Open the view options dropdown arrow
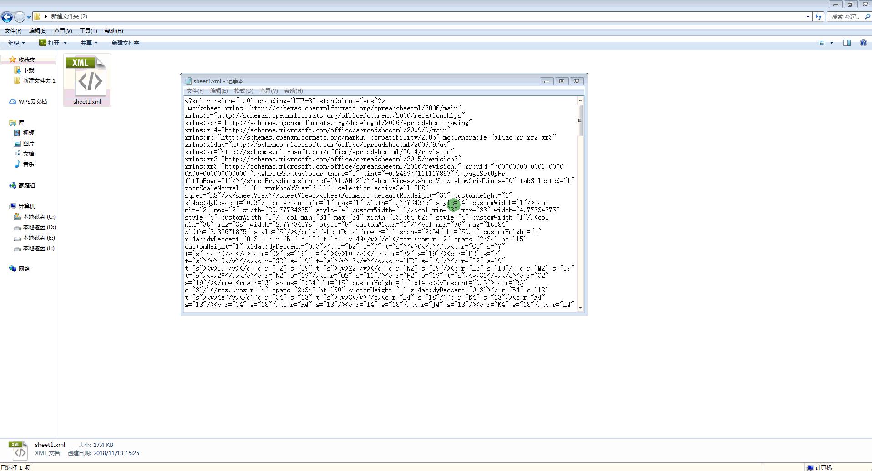The height and width of the screenshot is (471, 872). coord(831,43)
